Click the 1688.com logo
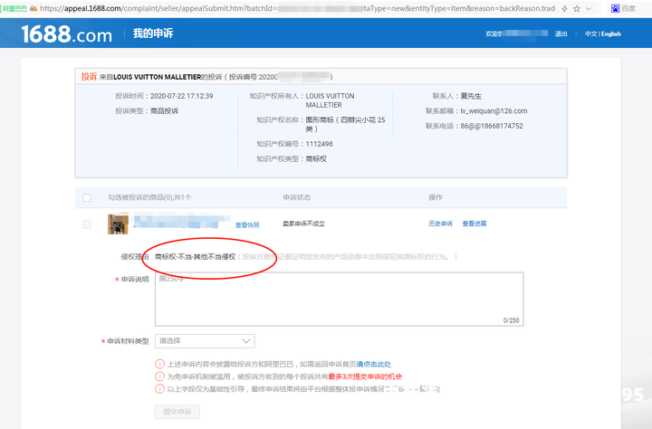 tap(66, 33)
